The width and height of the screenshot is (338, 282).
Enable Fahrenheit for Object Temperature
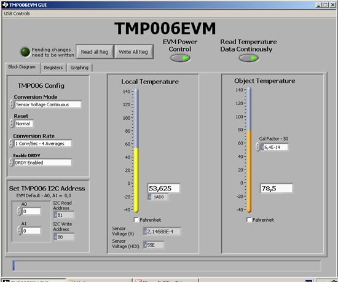[x=249, y=220]
